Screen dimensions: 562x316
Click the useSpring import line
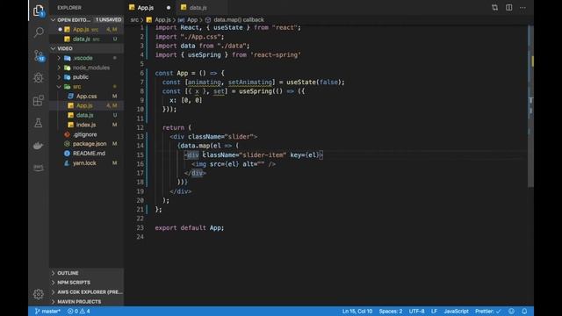click(x=228, y=54)
